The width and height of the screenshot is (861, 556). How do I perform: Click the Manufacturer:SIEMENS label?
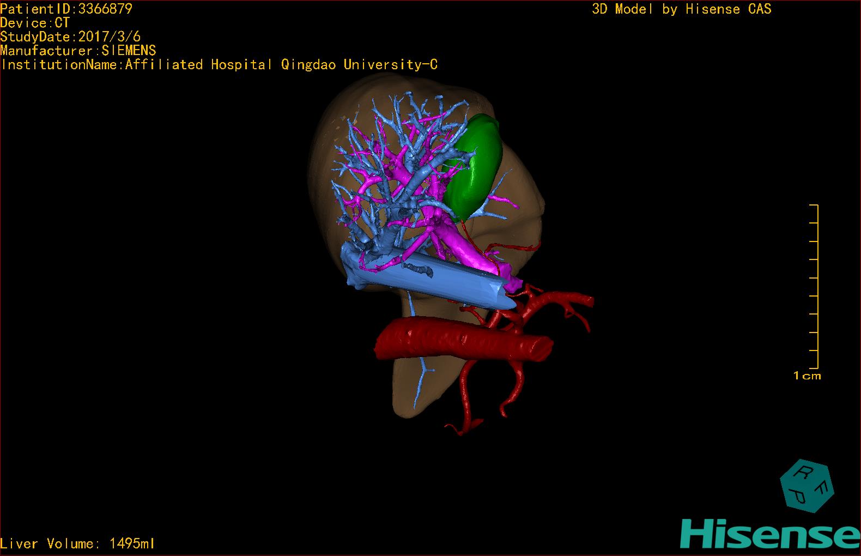(78, 51)
